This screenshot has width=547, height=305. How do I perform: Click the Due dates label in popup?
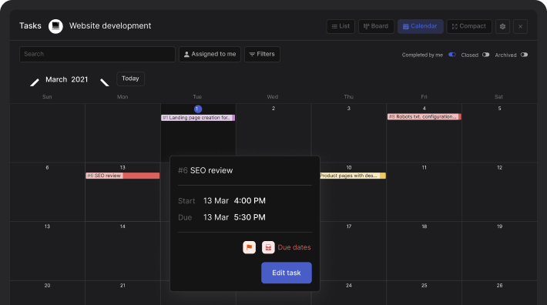294,247
